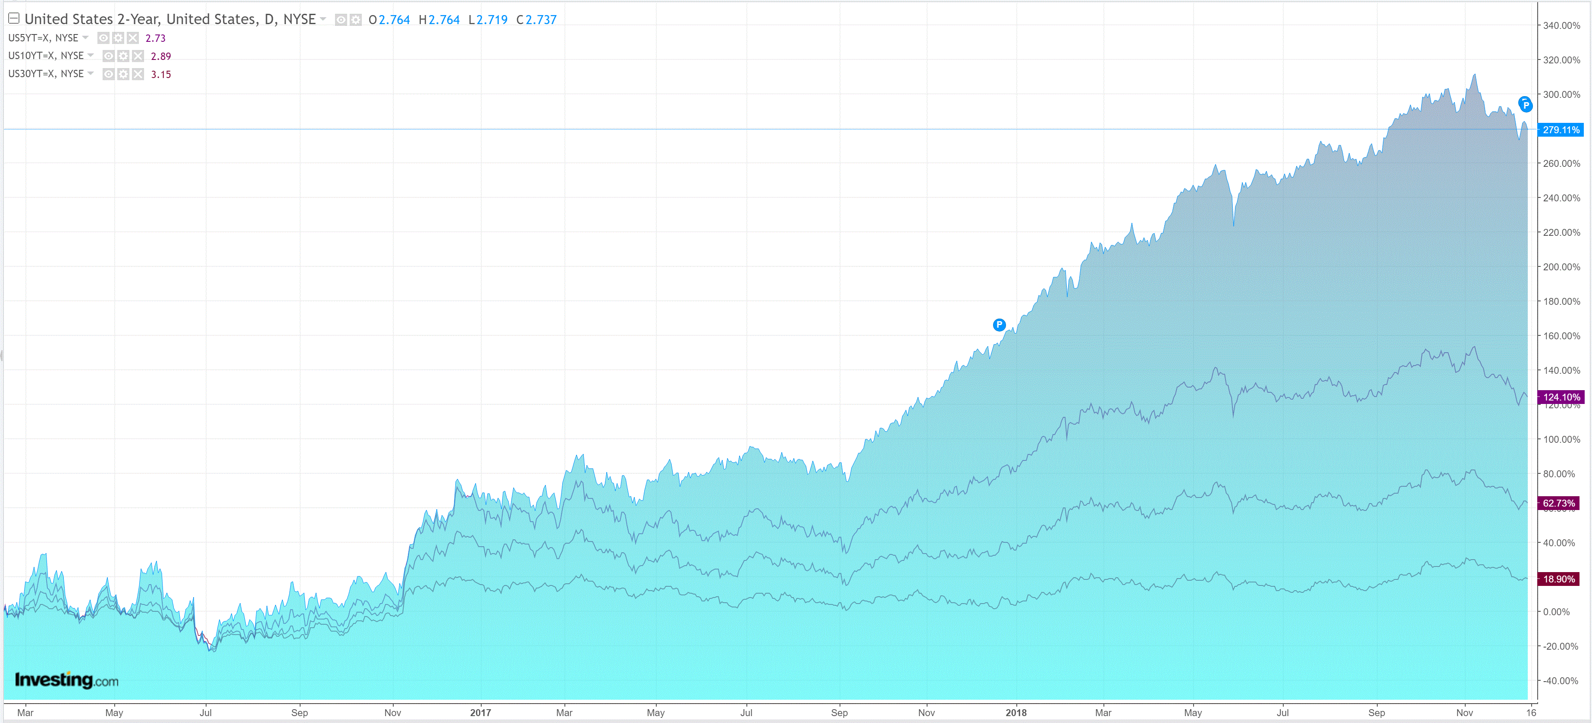Image resolution: width=1592 pixels, height=723 pixels.
Task: Click the Investing.com logo link
Action: pyautogui.click(x=66, y=680)
